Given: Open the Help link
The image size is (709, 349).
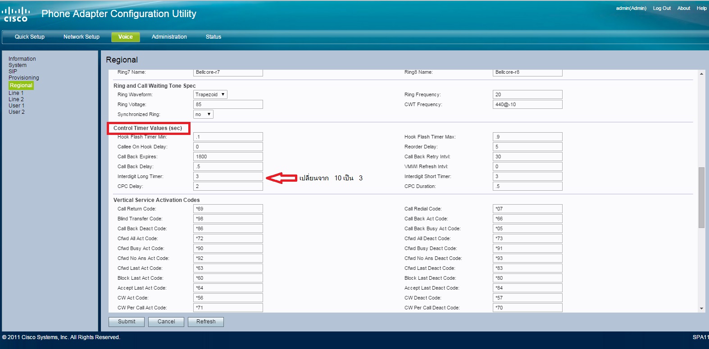Looking at the screenshot, I should 701,8.
